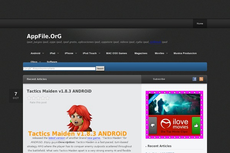Rate the post with the third star
230x153 pixels.
(x=38, y=98)
